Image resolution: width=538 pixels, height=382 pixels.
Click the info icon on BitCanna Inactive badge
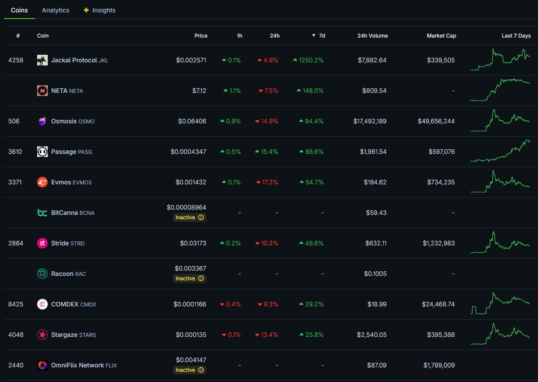coord(201,217)
